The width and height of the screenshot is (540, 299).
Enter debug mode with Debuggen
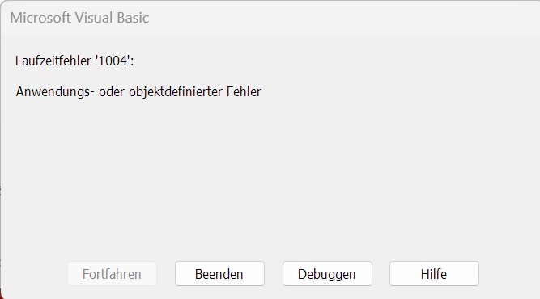click(327, 274)
